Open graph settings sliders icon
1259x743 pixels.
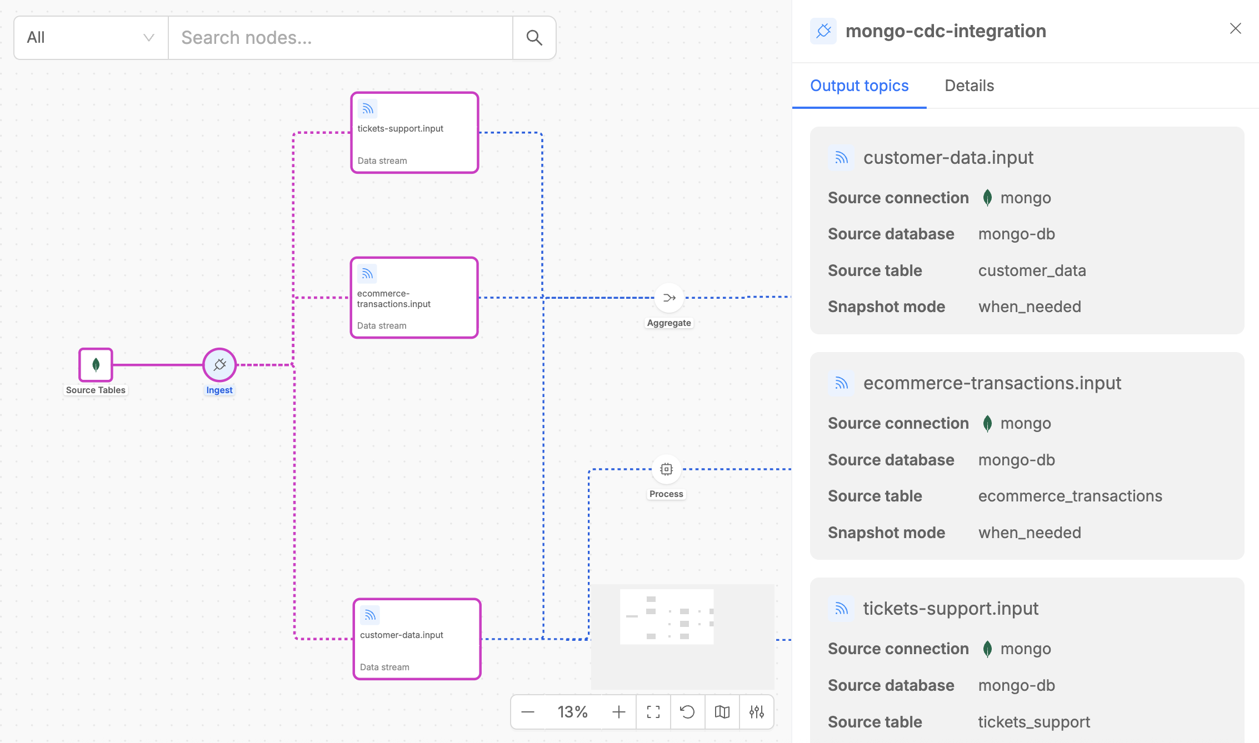pos(757,712)
